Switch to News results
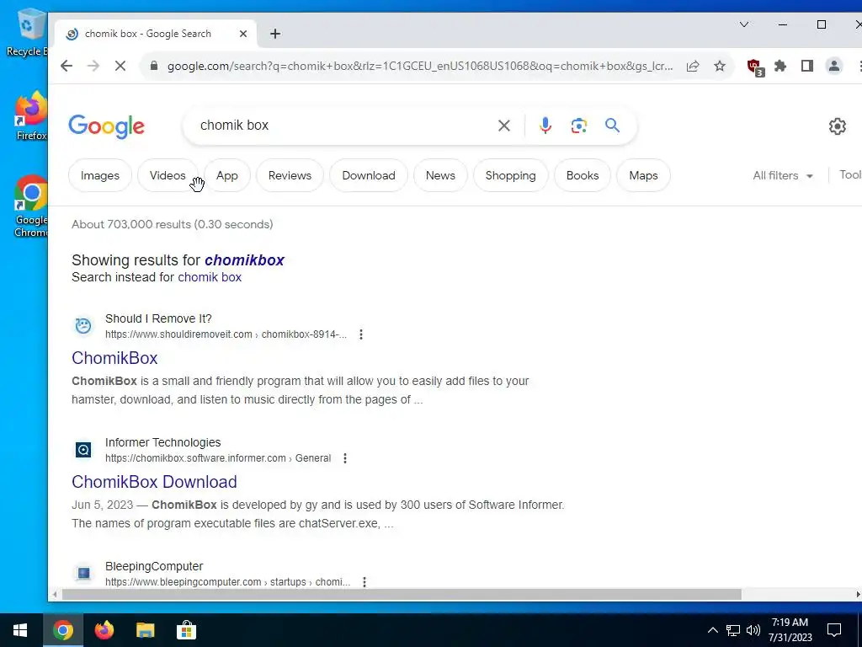This screenshot has width=862, height=647. [440, 175]
